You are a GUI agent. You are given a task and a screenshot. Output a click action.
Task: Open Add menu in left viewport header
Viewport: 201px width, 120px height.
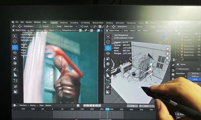click(45, 30)
